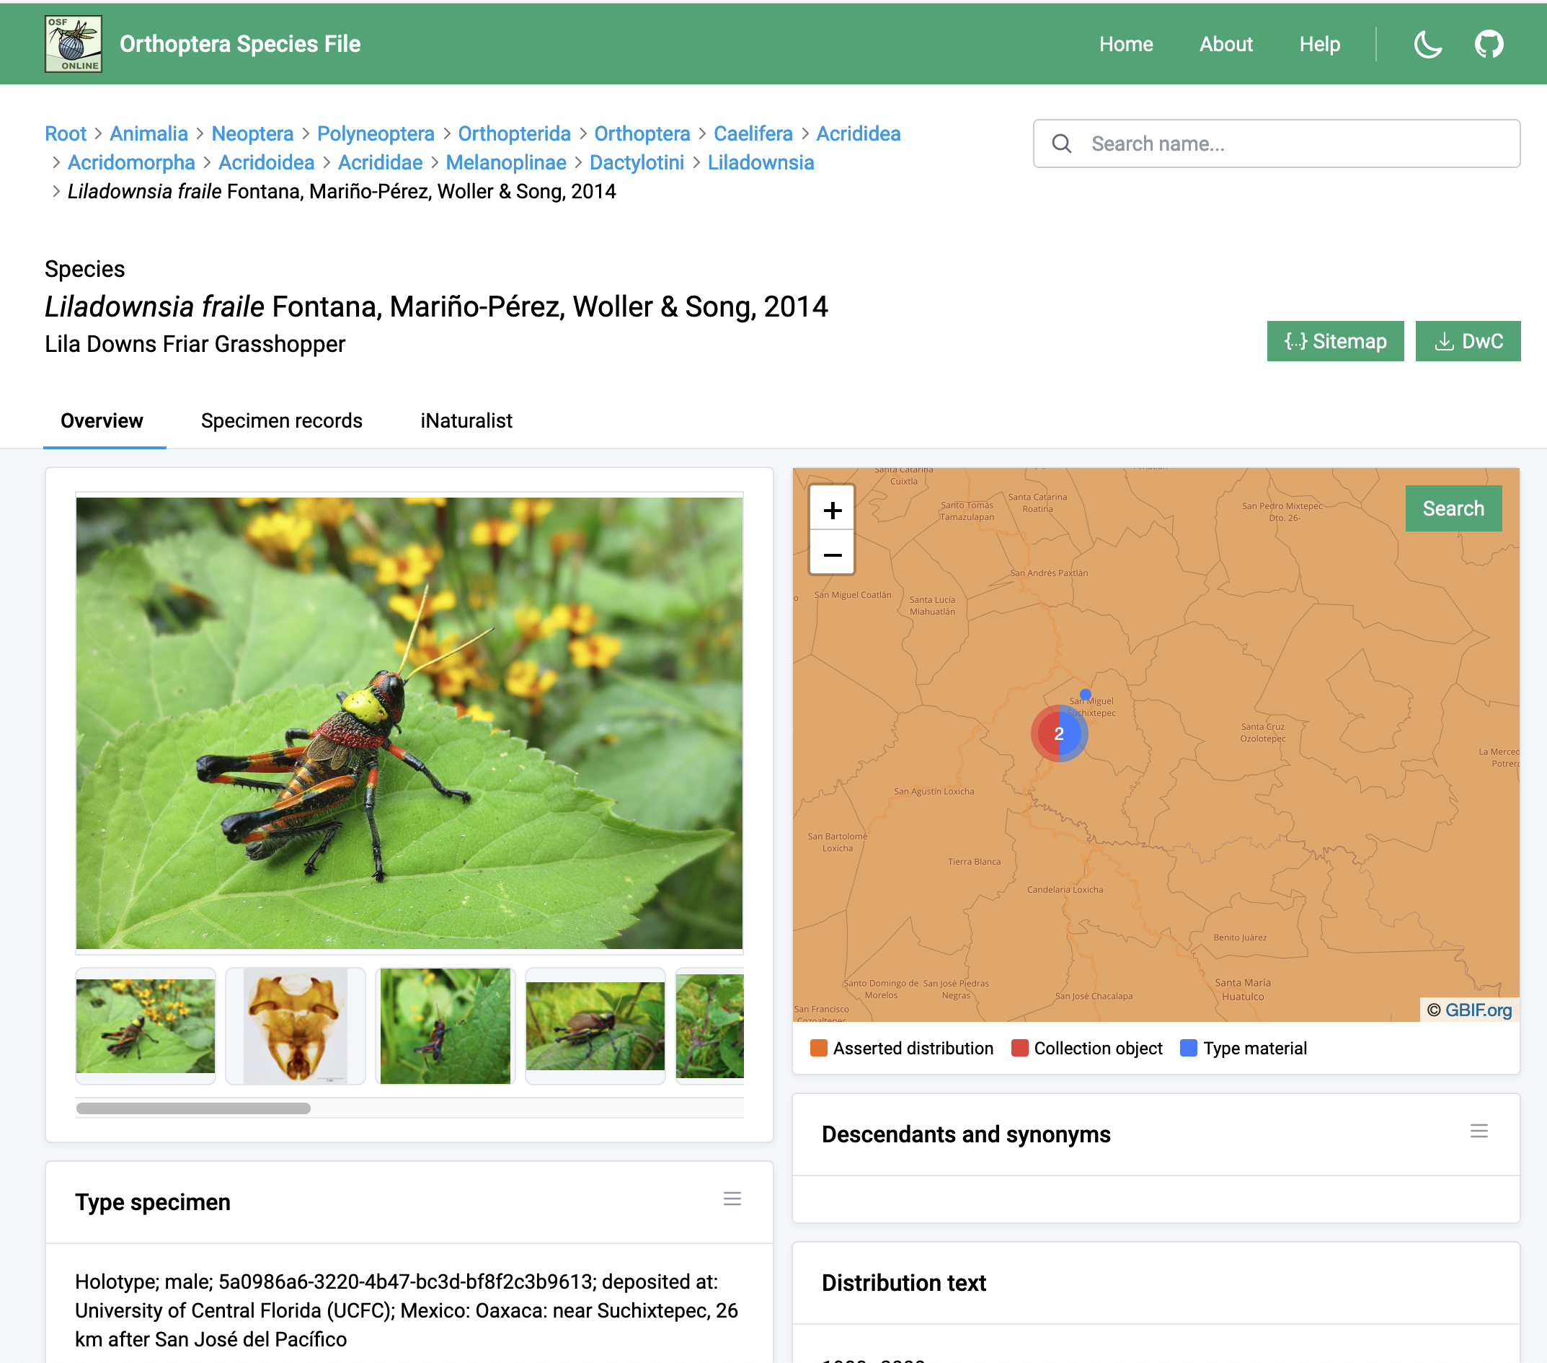Switch to the iNaturalist tab
This screenshot has width=1547, height=1363.
466,420
